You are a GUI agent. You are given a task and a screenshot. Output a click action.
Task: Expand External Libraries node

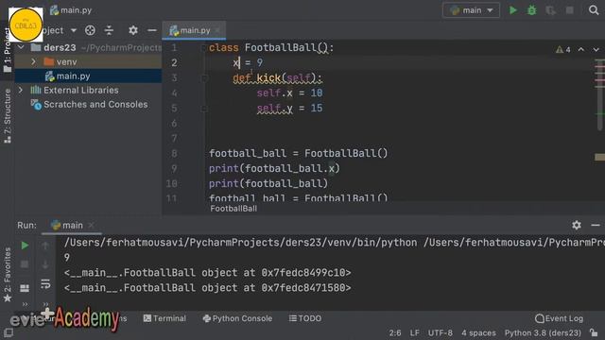tap(21, 90)
